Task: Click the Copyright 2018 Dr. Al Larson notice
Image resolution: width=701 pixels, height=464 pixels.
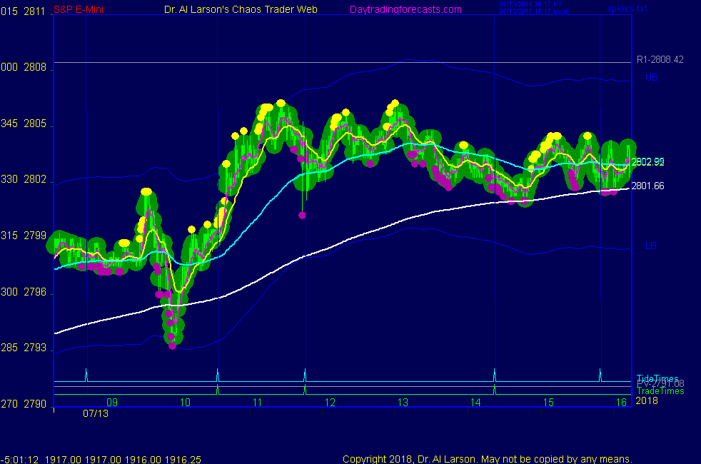Action: (x=488, y=459)
